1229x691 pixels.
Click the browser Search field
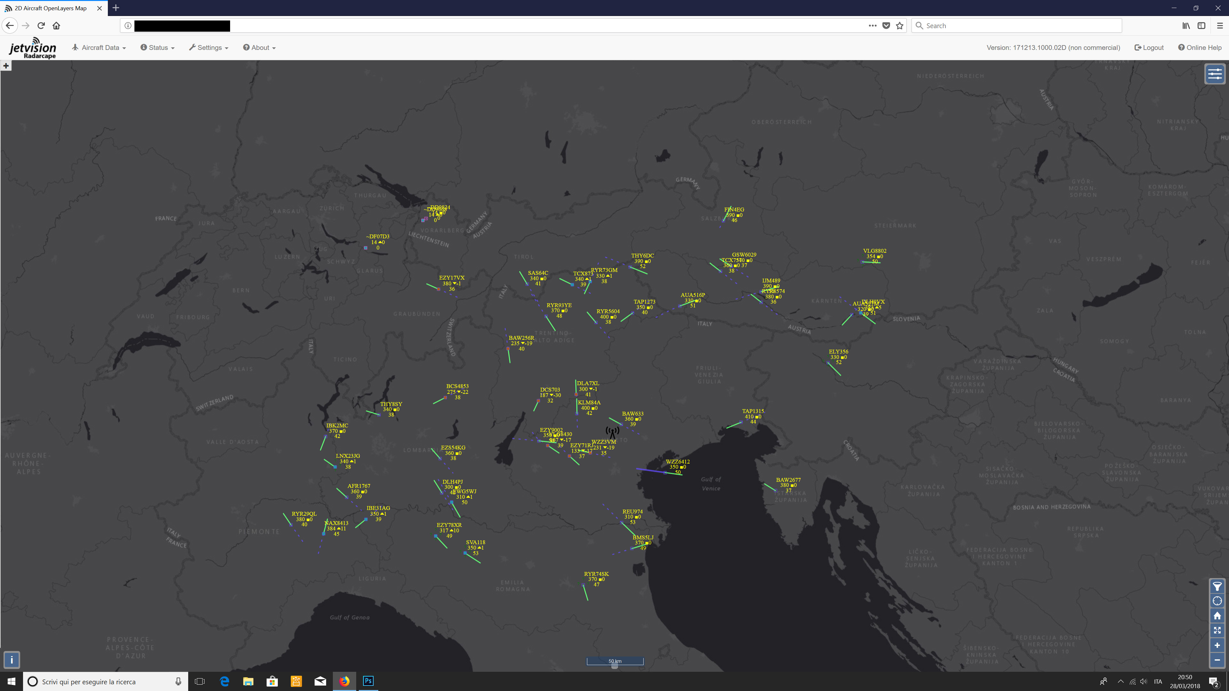(1016, 26)
